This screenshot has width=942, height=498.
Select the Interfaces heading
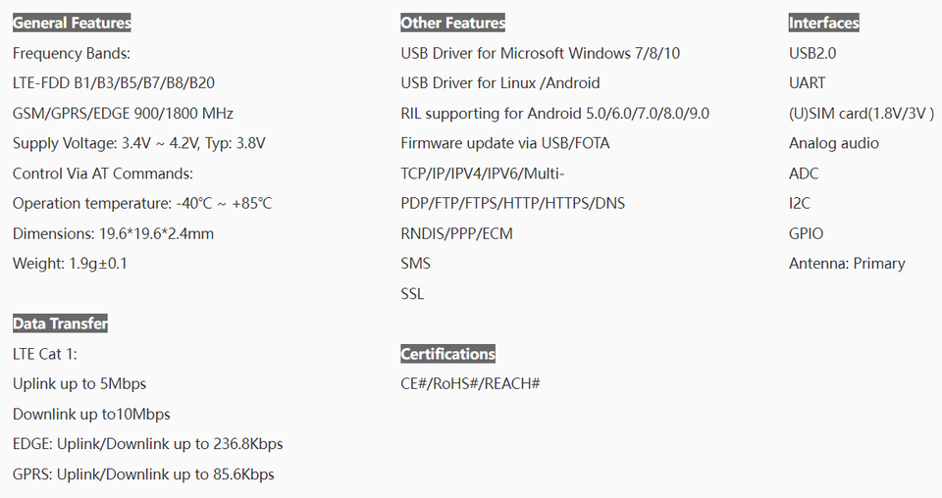pyautogui.click(x=823, y=23)
